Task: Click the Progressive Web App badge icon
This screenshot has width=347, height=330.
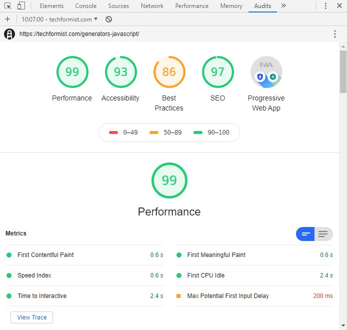Action: click(x=266, y=72)
